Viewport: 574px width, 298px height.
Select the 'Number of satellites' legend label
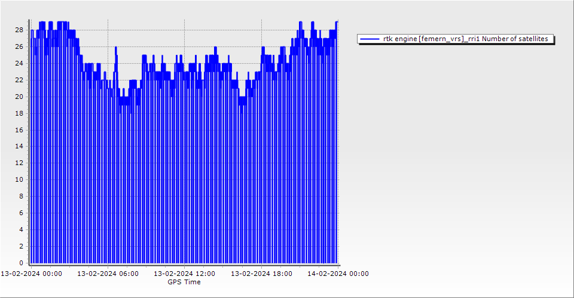pos(465,39)
